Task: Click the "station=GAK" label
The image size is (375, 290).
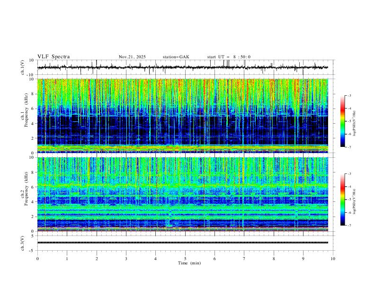Action: point(176,57)
